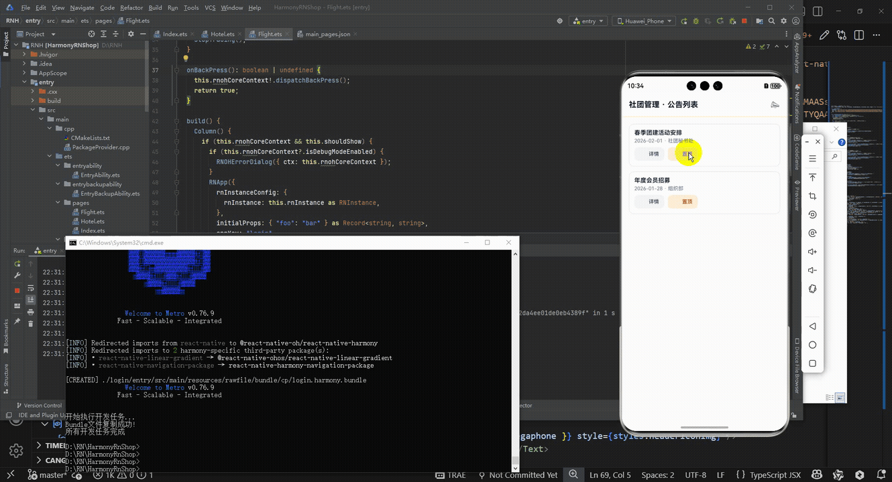Click the trash clear-all icon in Run panel
This screenshot has height=482, width=892.
[31, 324]
